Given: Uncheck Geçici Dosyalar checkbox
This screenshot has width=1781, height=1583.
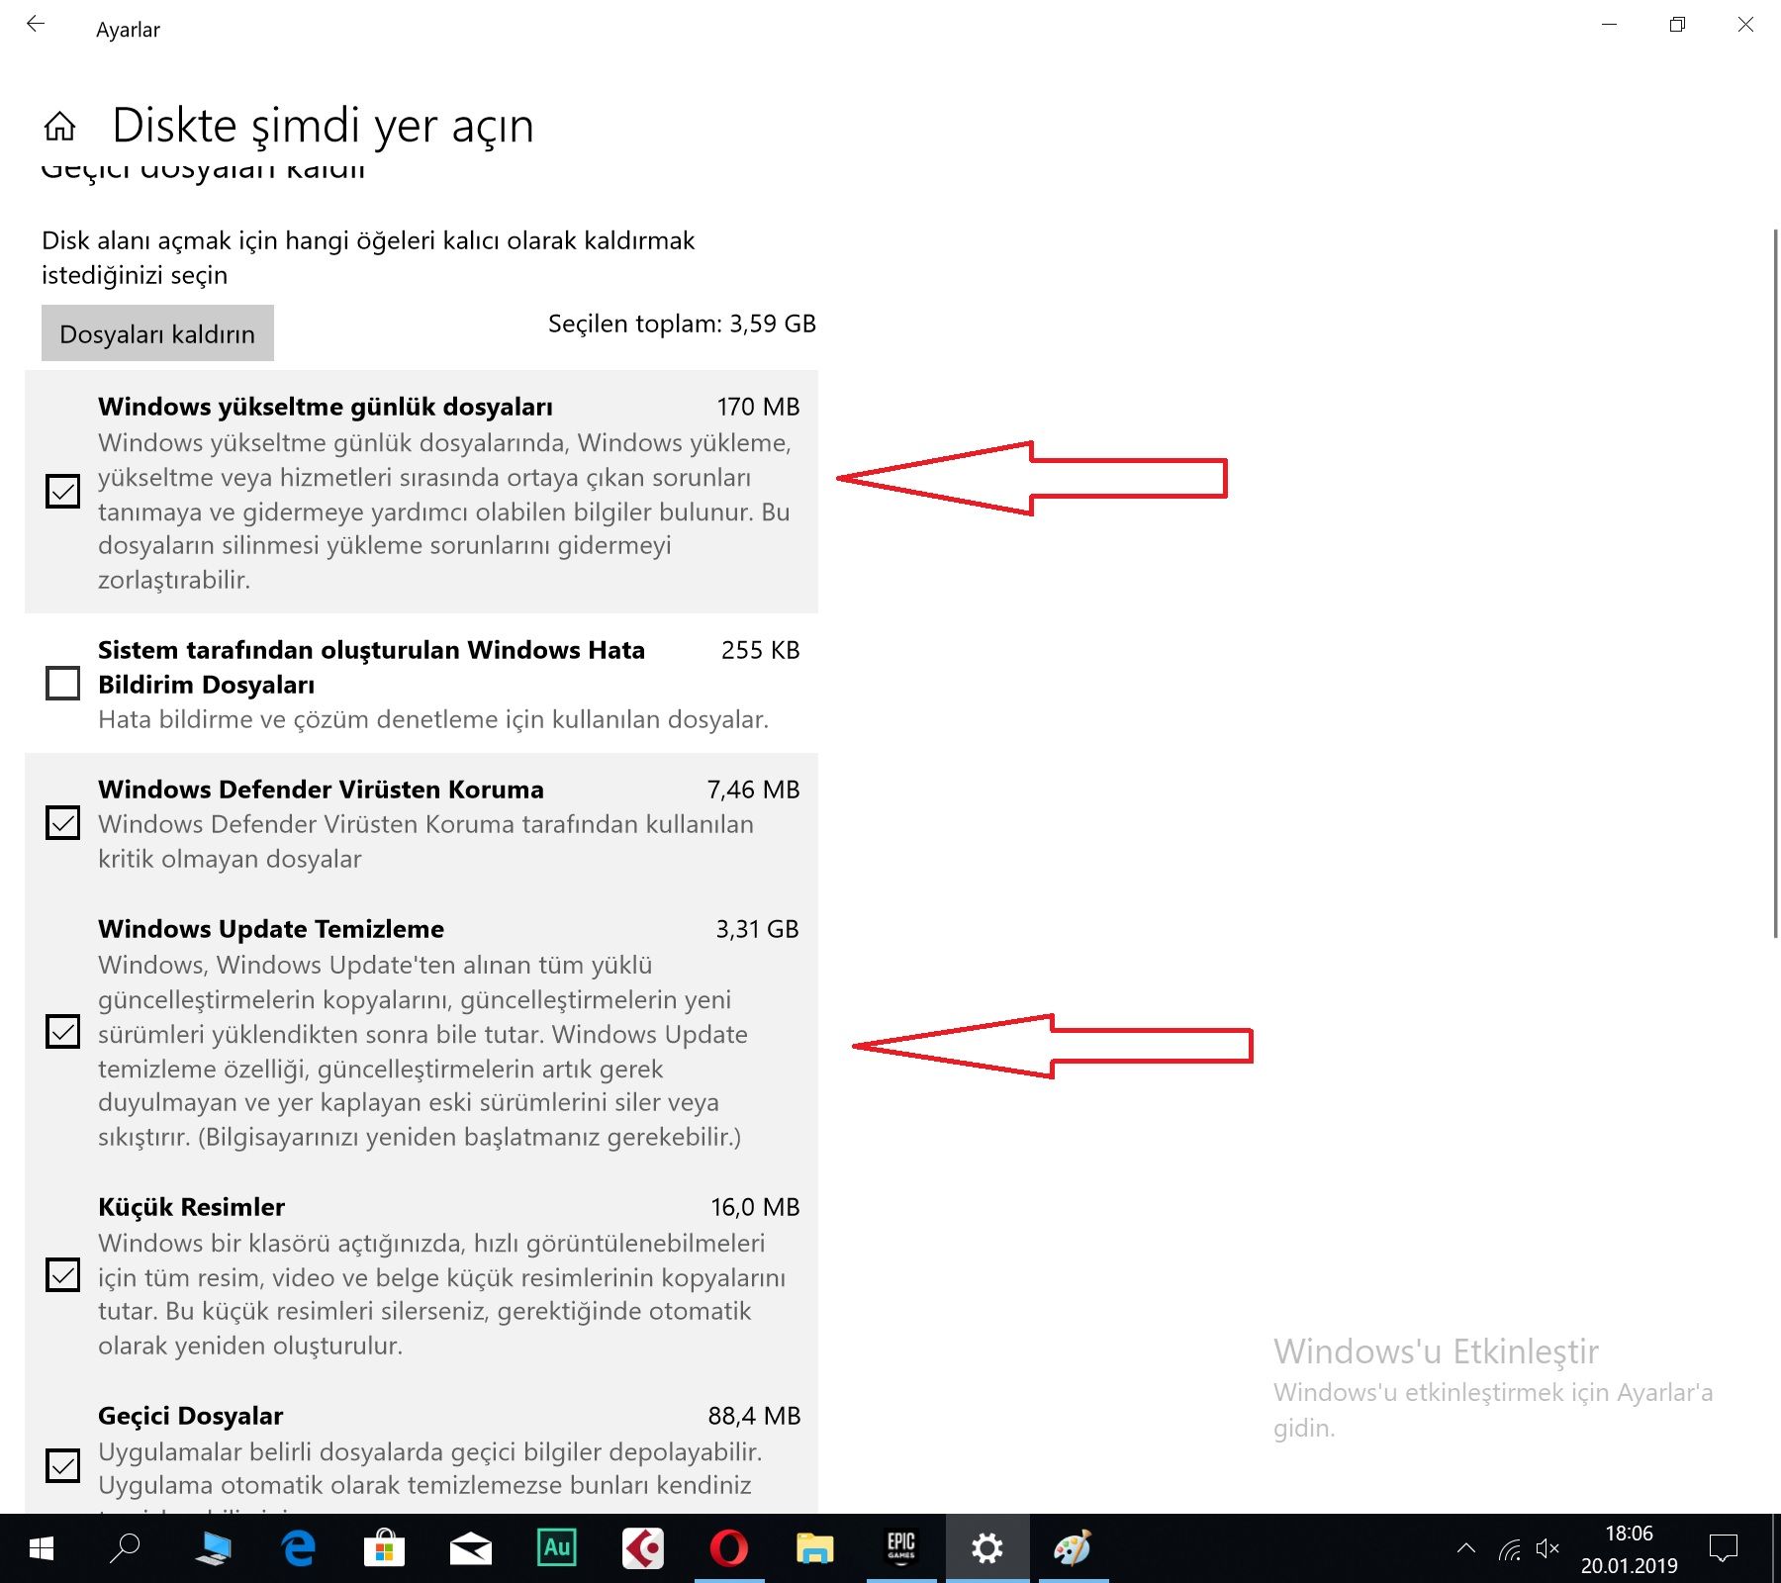Looking at the screenshot, I should pyautogui.click(x=63, y=1465).
